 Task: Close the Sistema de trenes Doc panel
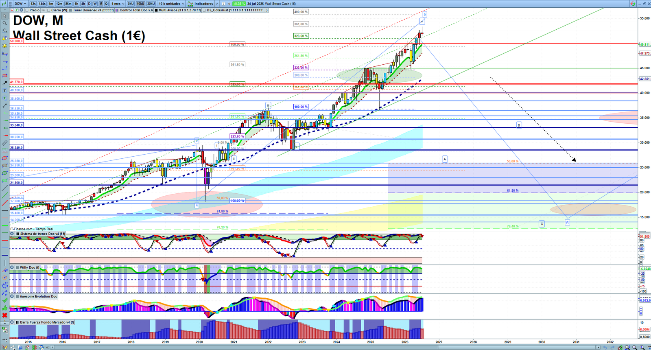12,234
